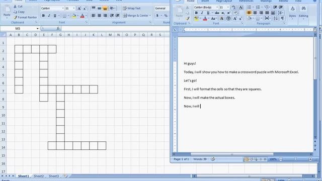Open Excel's font size 11 dropdown
The image size is (322, 181).
click(74, 9)
